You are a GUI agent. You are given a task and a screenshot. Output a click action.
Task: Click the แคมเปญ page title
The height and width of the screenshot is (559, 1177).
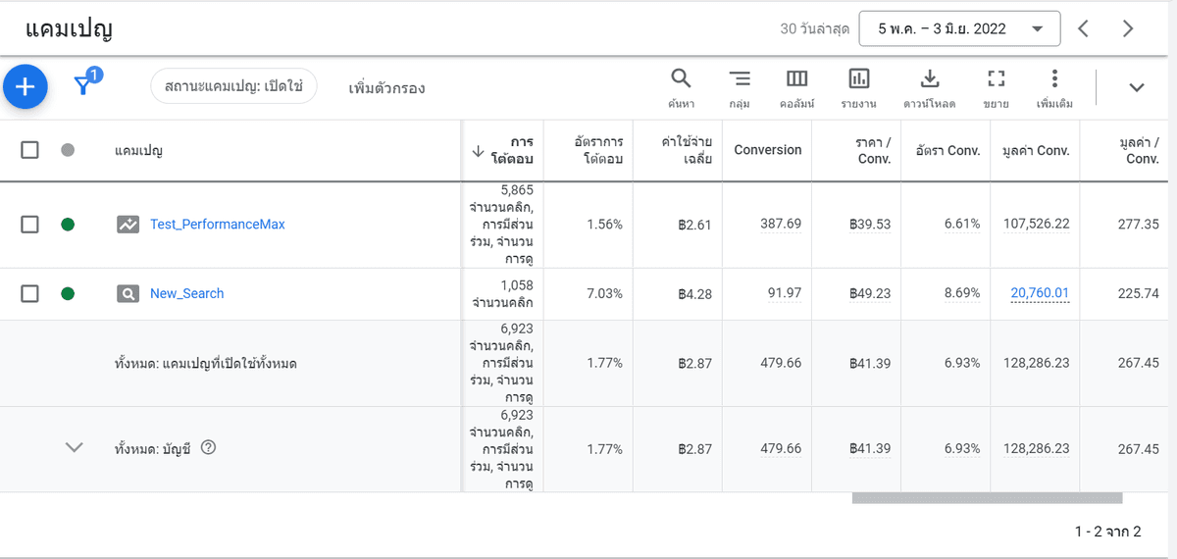tap(69, 29)
